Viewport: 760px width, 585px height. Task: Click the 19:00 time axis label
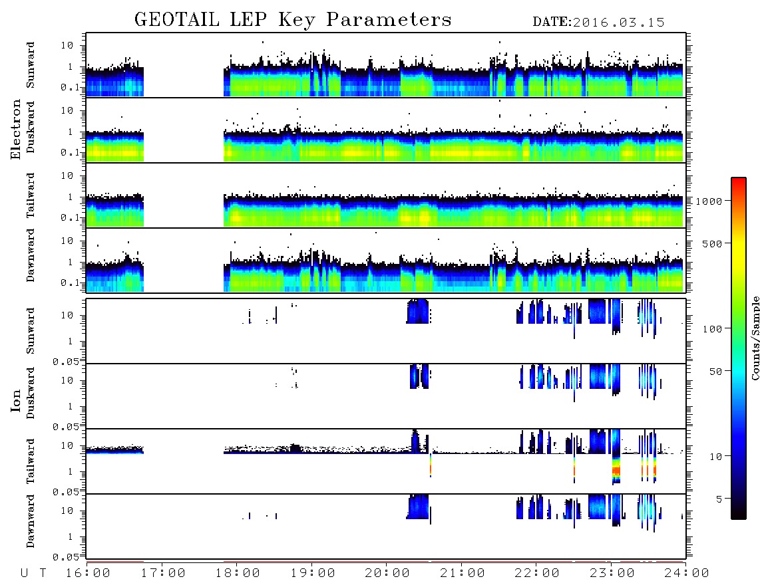313,573
